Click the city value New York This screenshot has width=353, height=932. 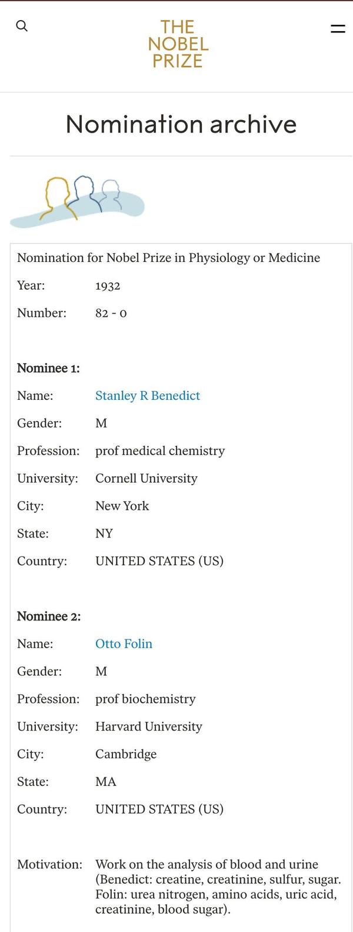pos(122,506)
